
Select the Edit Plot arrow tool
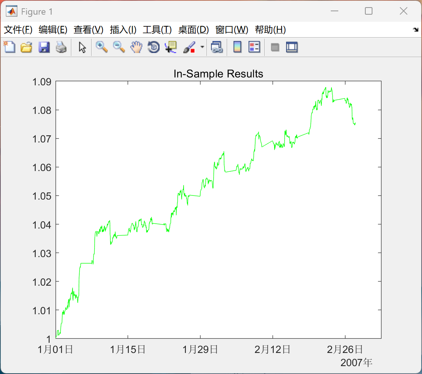82,47
